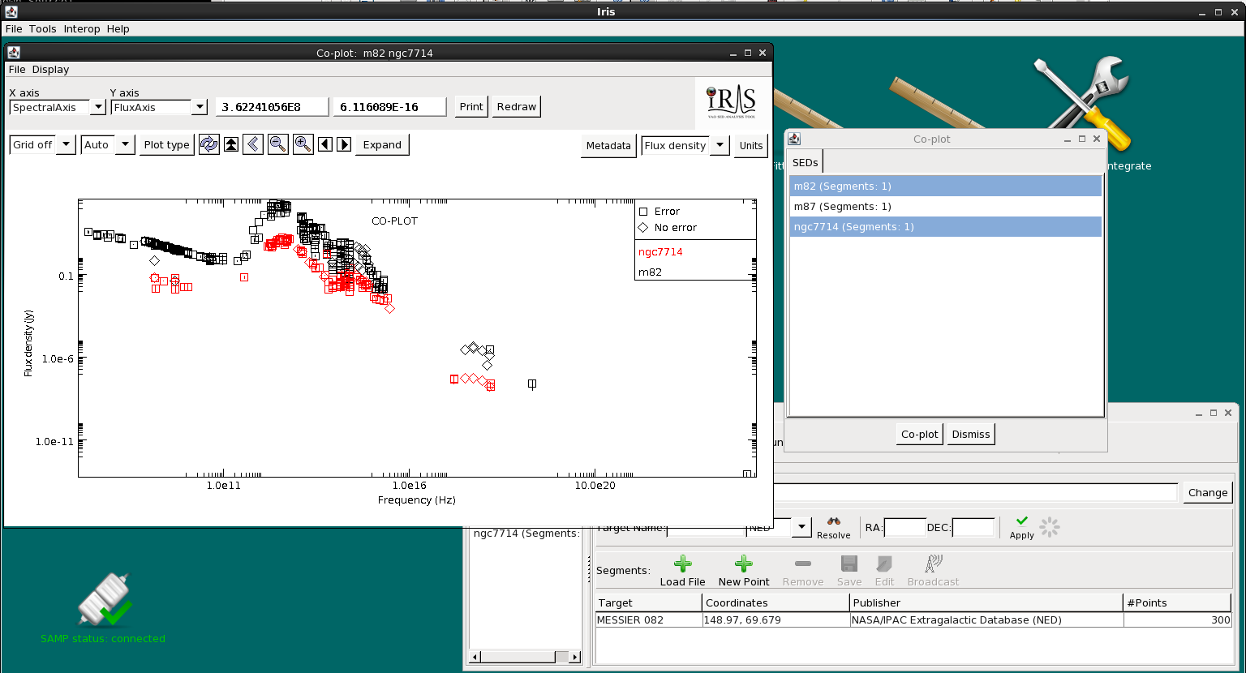Click the IRIS logo in Co-plot window

pos(731,102)
